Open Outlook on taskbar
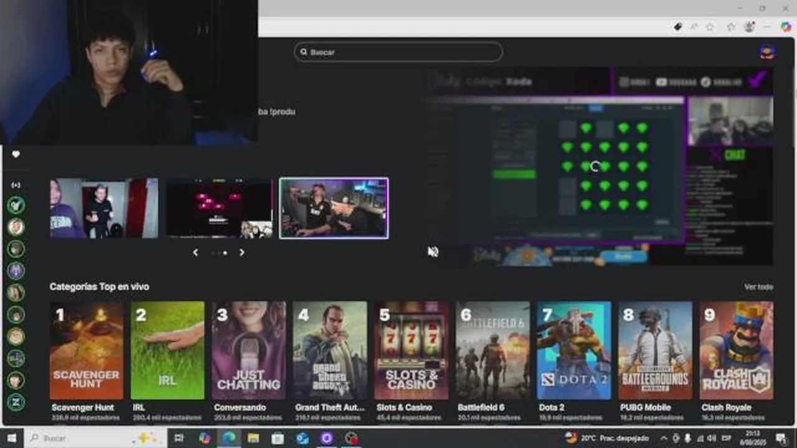Screen dimensions: 797x448 pyautogui.click(x=303, y=438)
